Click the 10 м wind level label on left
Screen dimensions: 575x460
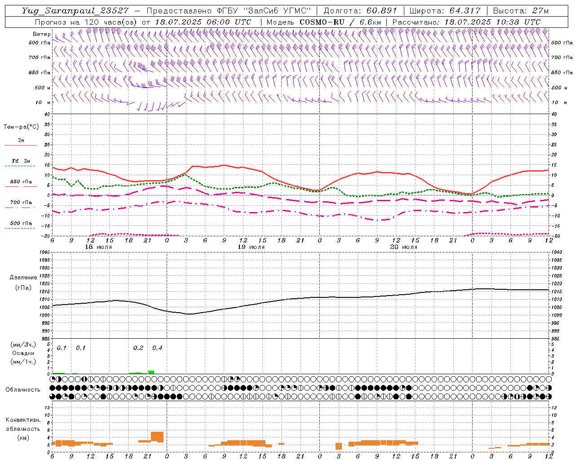pyautogui.click(x=43, y=102)
